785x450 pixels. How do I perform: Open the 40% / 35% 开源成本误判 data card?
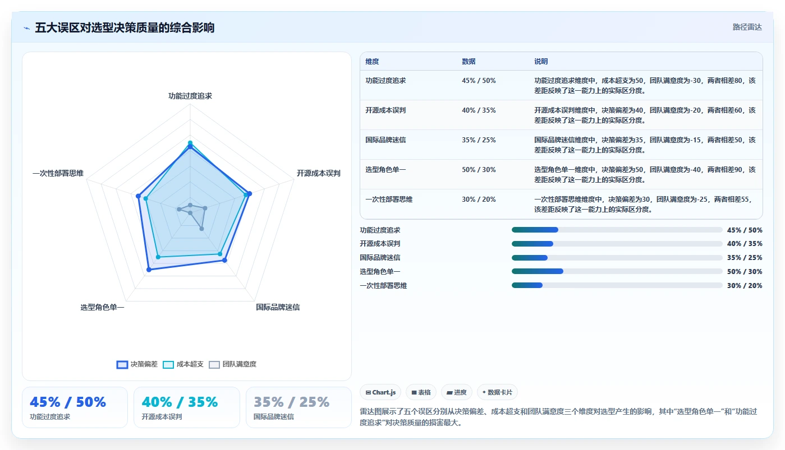tap(187, 407)
